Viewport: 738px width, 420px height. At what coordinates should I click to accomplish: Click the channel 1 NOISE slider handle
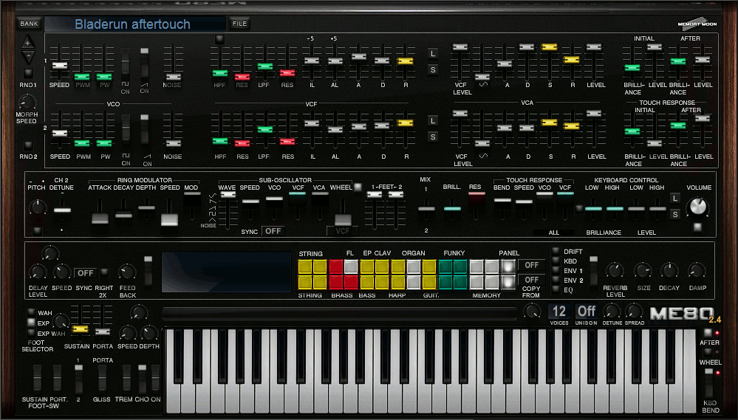(x=173, y=76)
